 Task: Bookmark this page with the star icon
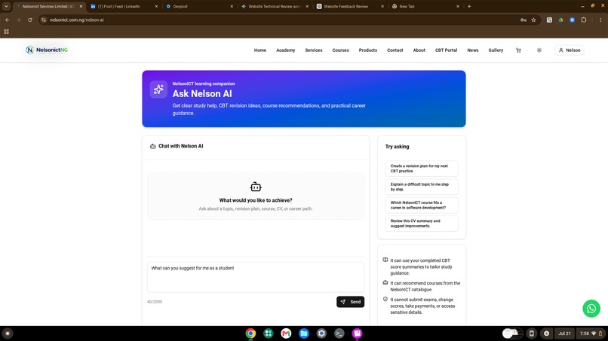[533, 20]
